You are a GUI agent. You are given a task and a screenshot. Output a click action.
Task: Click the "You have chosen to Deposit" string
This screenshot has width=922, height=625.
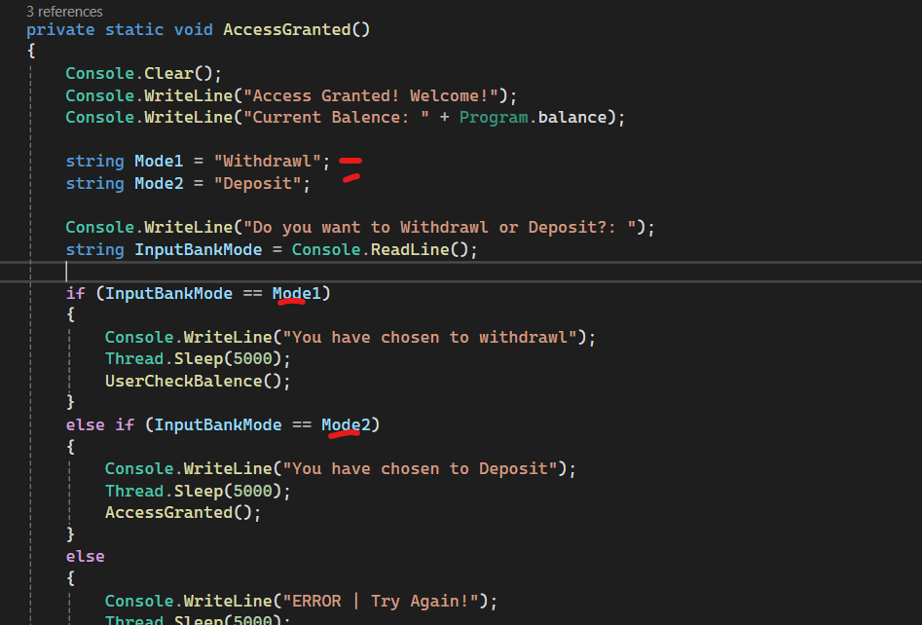[x=420, y=469]
